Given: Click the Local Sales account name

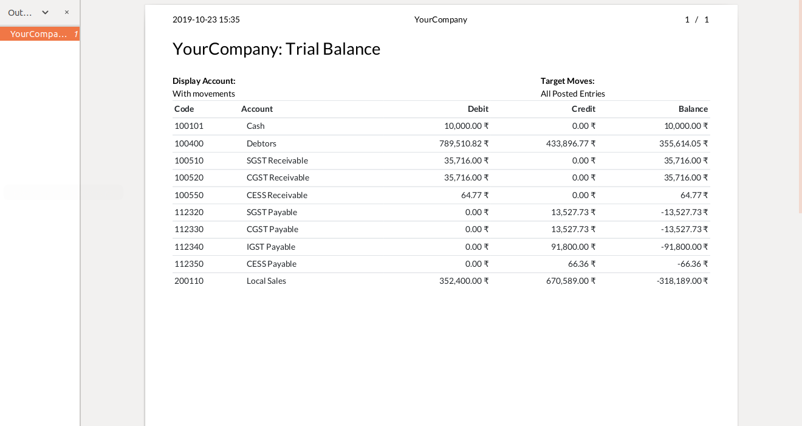Looking at the screenshot, I should pyautogui.click(x=266, y=281).
